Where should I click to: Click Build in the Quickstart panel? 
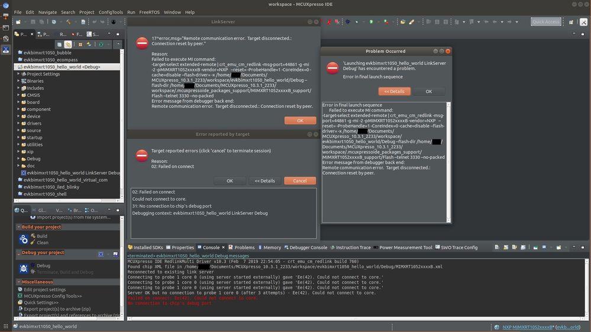(42, 236)
